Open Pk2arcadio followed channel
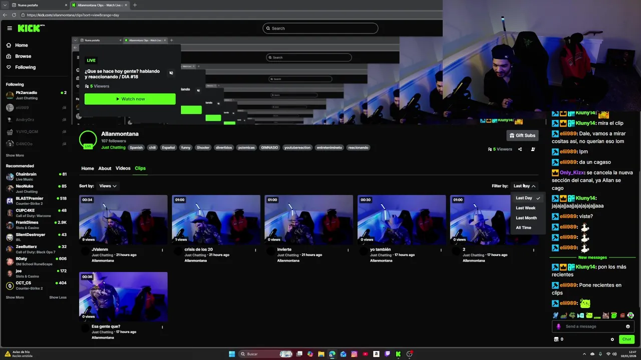 pos(36,95)
